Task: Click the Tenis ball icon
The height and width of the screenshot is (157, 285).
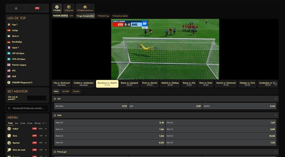Action: (x=9, y=136)
